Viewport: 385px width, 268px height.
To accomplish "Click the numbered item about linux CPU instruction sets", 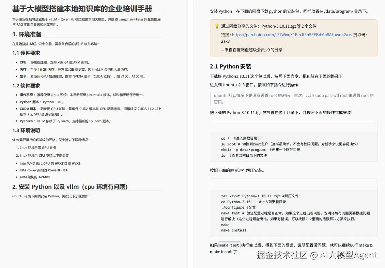I will tap(43, 156).
